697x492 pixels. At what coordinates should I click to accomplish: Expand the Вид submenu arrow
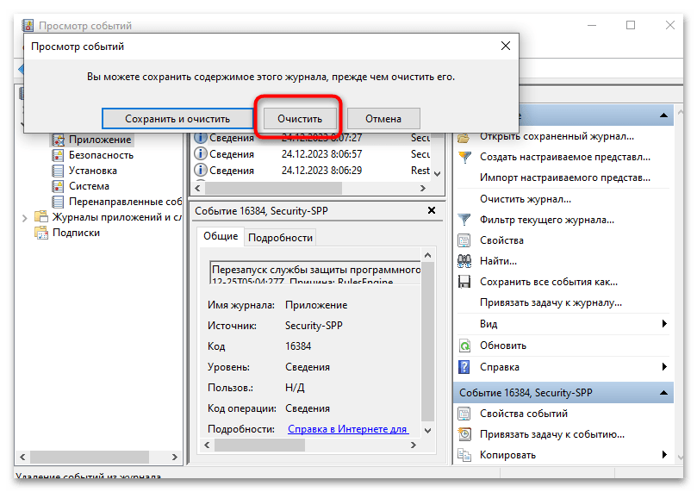[x=664, y=324]
